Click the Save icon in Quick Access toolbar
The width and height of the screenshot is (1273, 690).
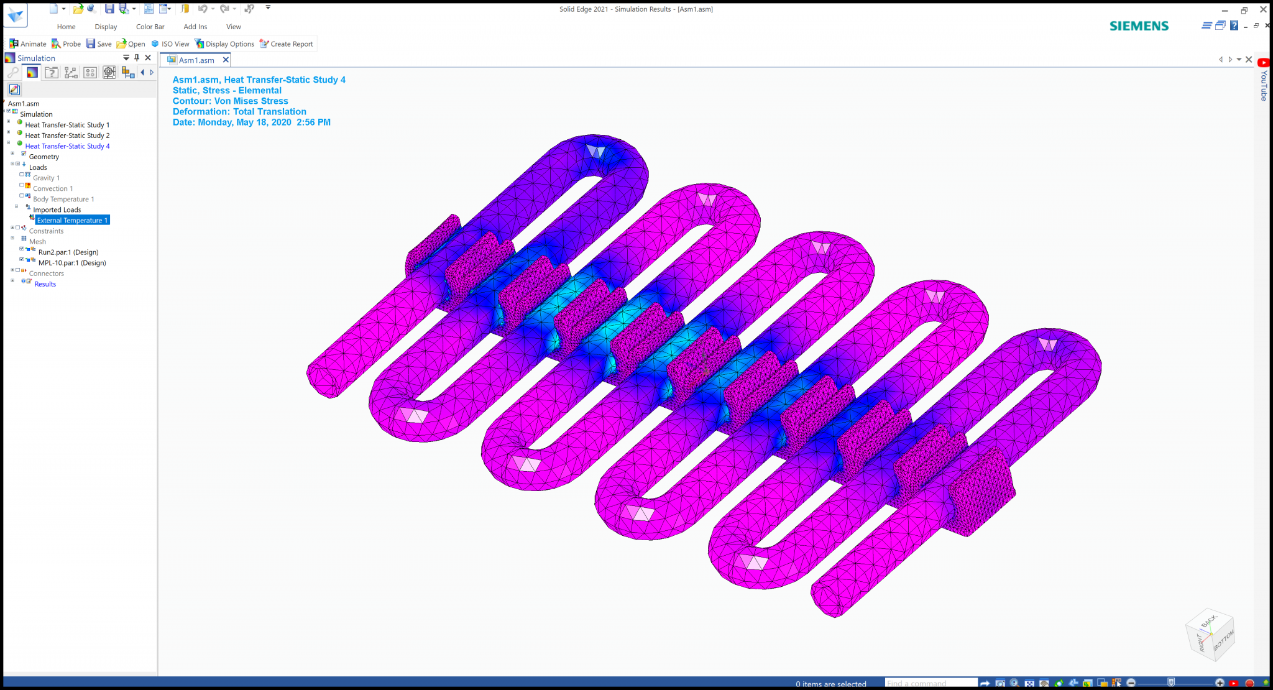click(x=109, y=8)
